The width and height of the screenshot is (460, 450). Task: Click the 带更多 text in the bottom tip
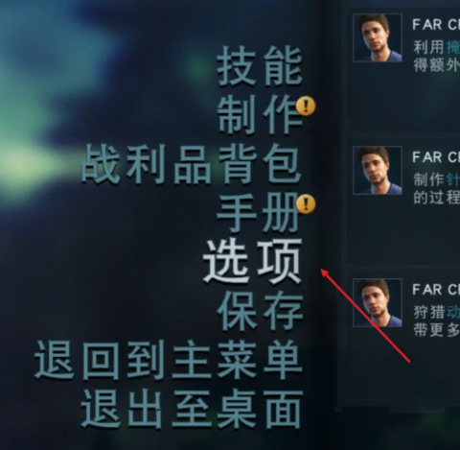click(437, 330)
